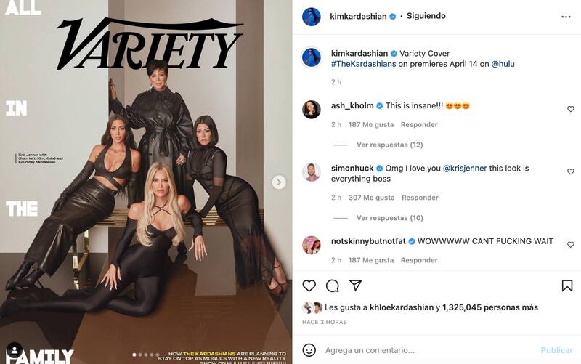Select the first carousel dot indicator

click(x=134, y=355)
